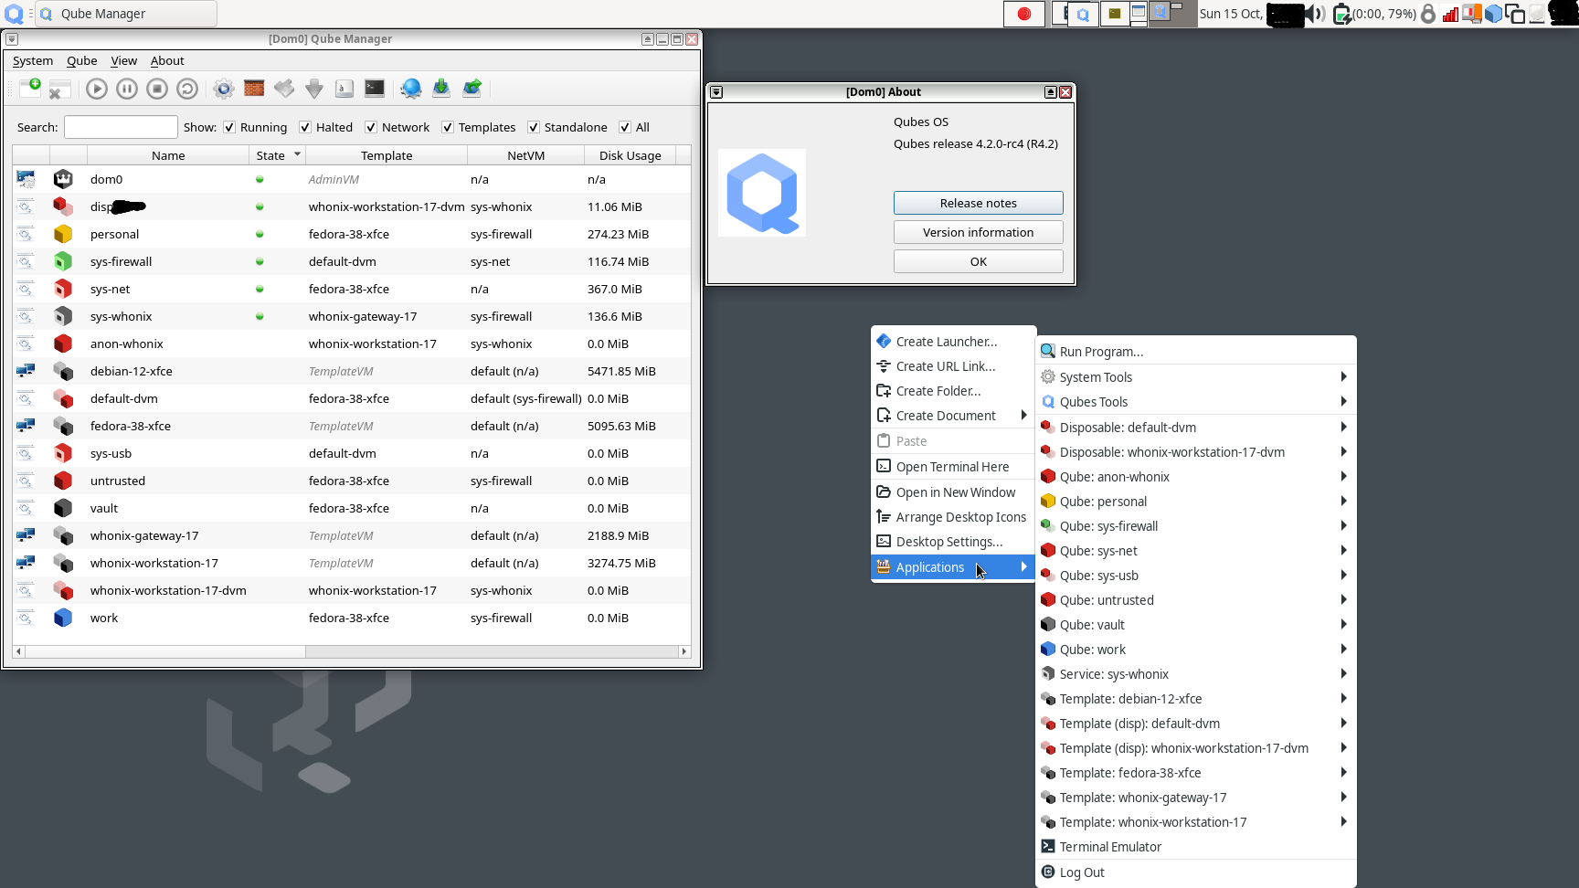
Task: Launch Terminal Emulator from the menu
Action: (x=1195, y=847)
